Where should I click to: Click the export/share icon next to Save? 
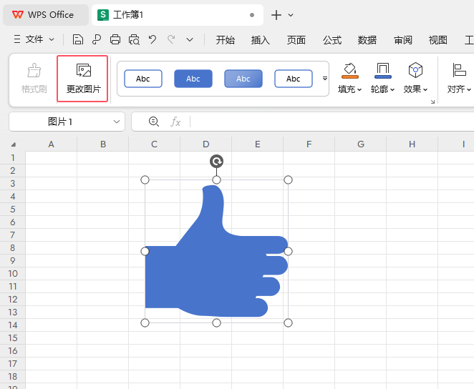click(97, 39)
